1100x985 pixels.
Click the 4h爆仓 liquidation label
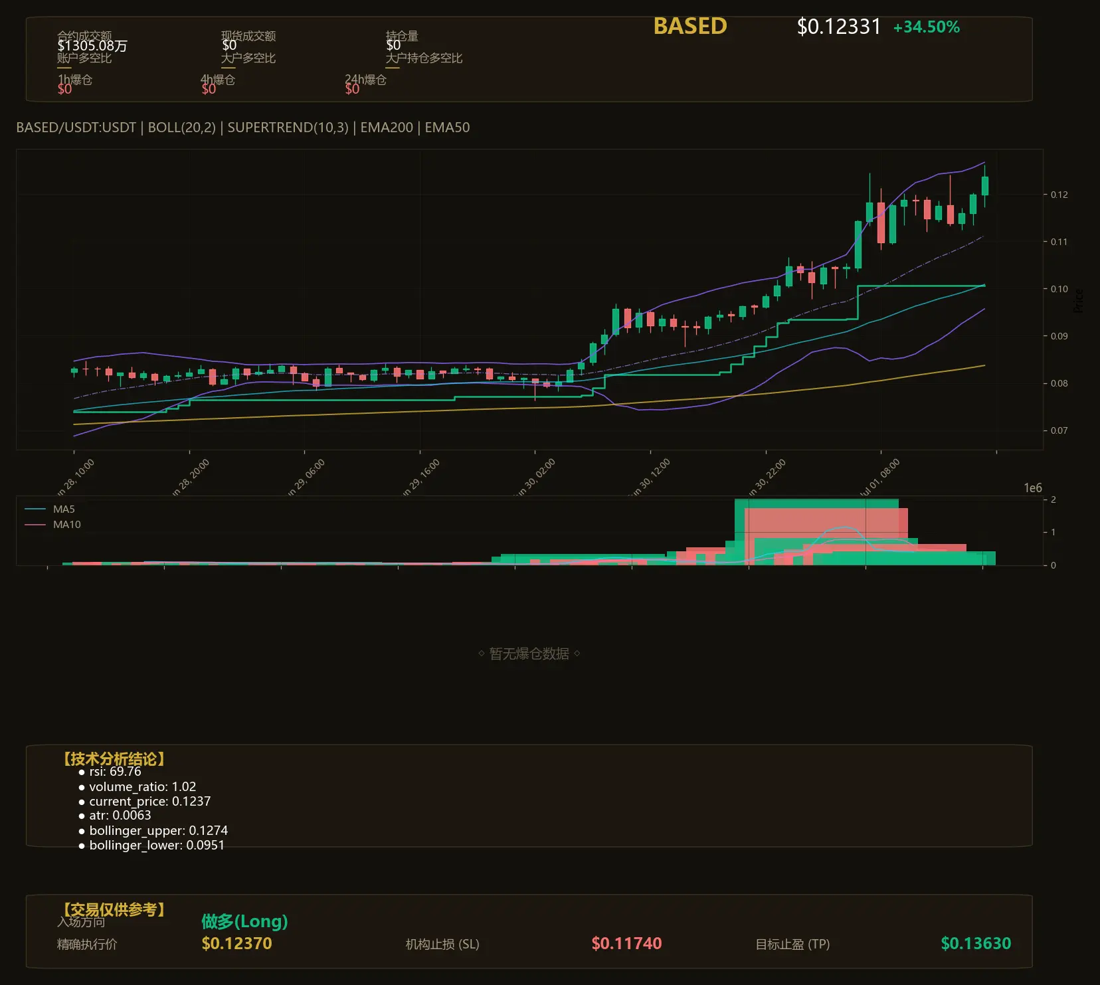[x=218, y=80]
